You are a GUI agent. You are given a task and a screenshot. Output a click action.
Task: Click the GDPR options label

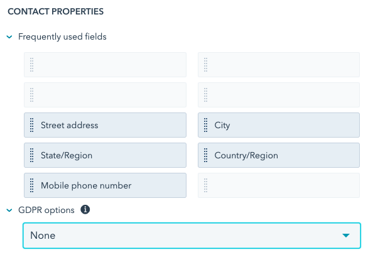coord(46,210)
